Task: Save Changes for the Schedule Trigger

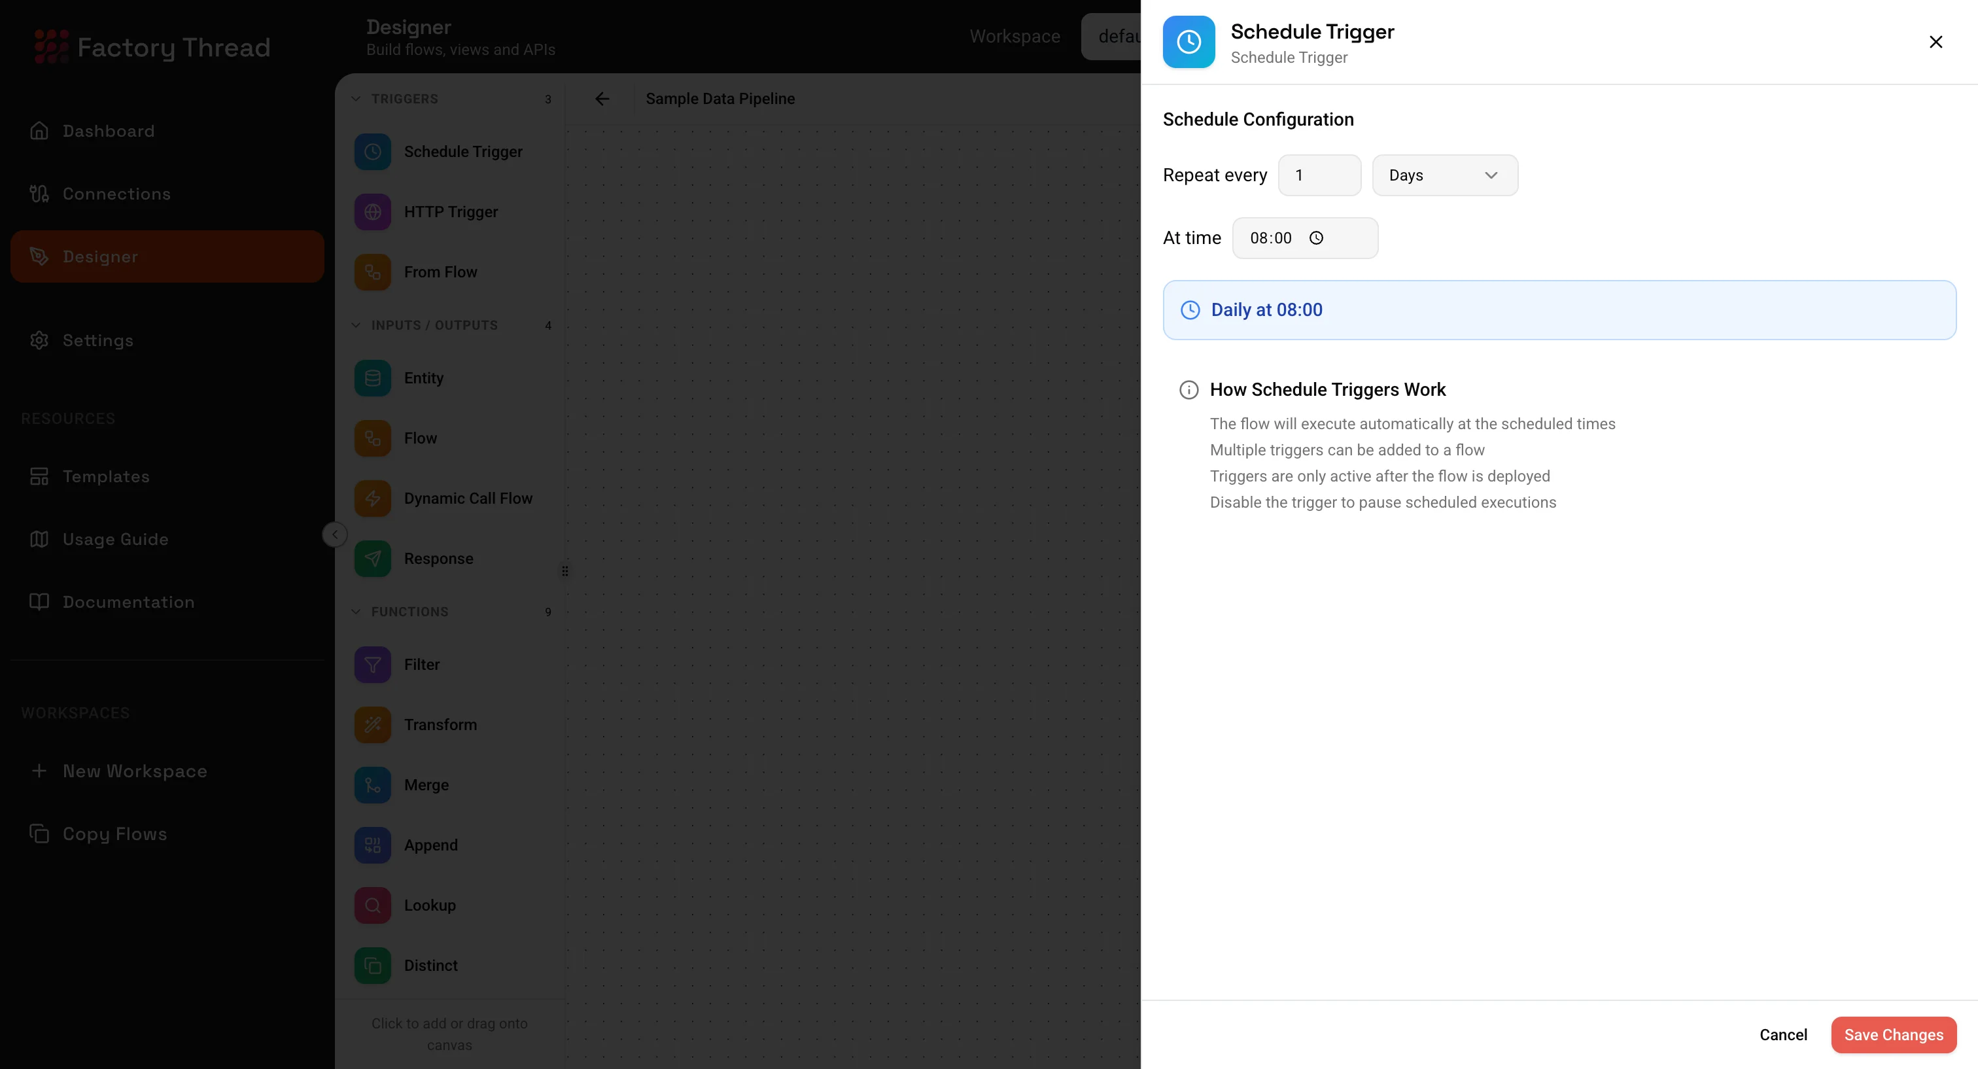Action: click(x=1893, y=1034)
